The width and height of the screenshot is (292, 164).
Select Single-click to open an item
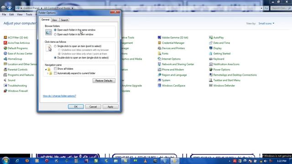point(55,46)
